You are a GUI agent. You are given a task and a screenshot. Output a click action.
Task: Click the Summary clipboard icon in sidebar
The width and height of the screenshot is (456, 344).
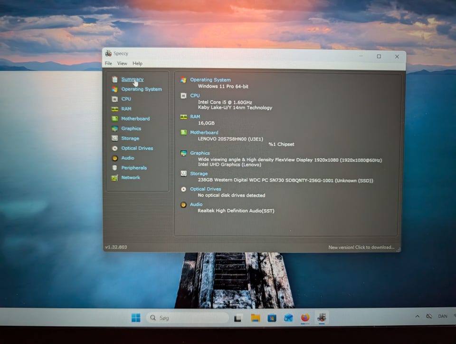115,79
